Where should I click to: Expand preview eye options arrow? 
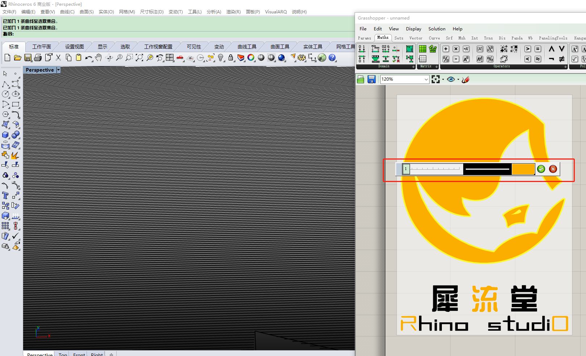(459, 79)
